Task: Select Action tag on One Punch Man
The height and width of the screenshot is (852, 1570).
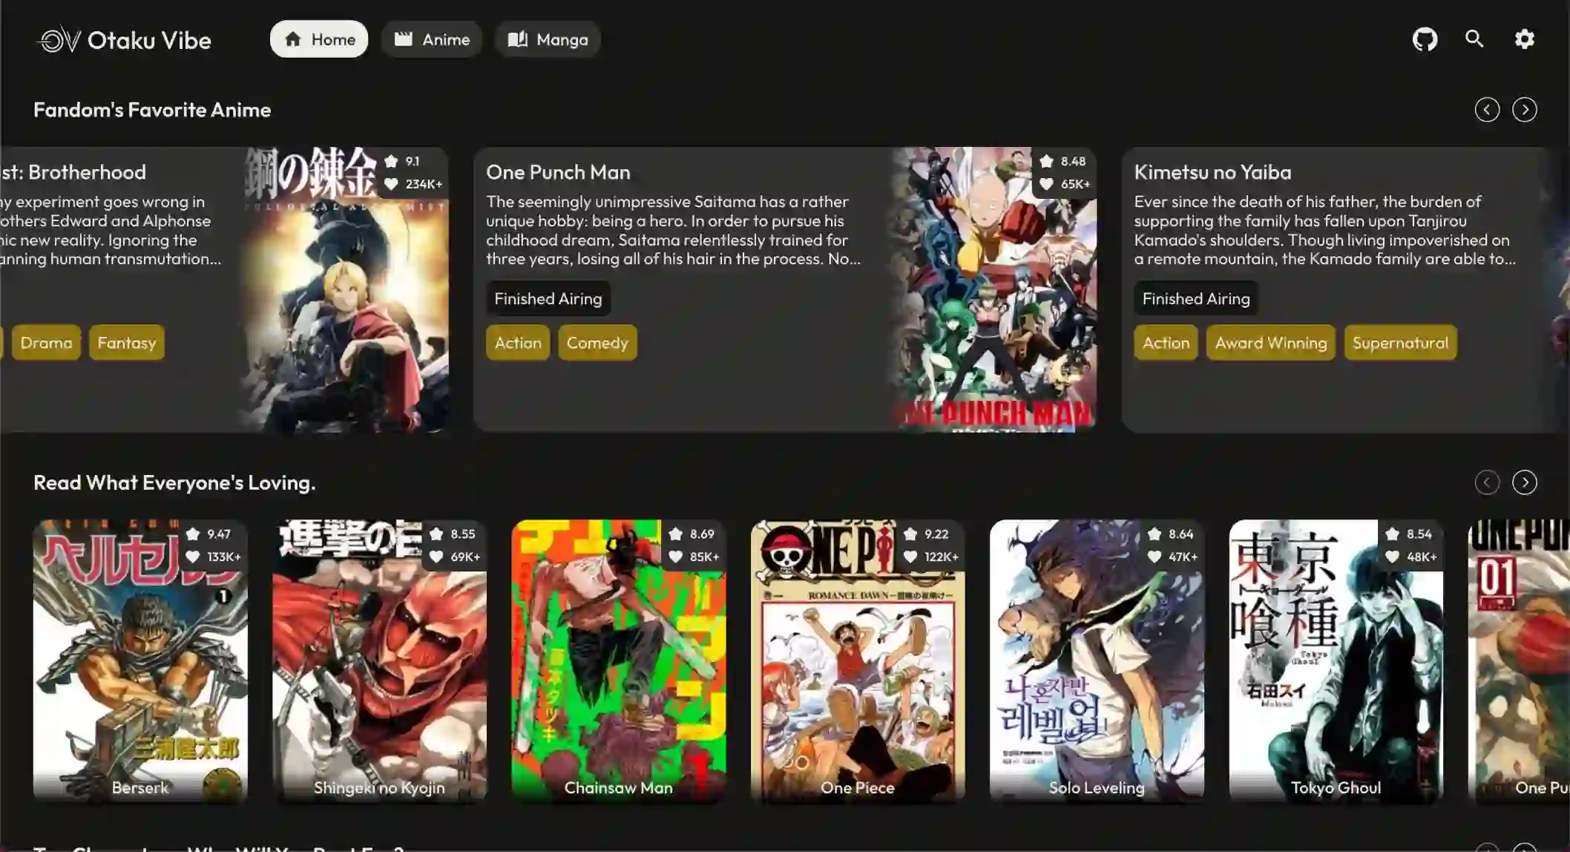Action: [518, 343]
